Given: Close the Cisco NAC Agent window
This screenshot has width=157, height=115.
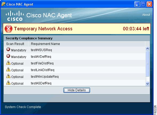Looking at the screenshot, I should pos(149,4).
